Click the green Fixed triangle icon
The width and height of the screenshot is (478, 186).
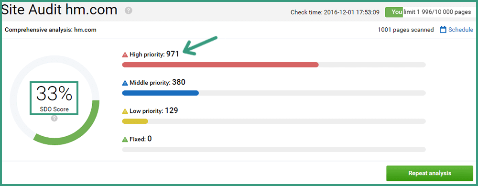tap(125, 139)
